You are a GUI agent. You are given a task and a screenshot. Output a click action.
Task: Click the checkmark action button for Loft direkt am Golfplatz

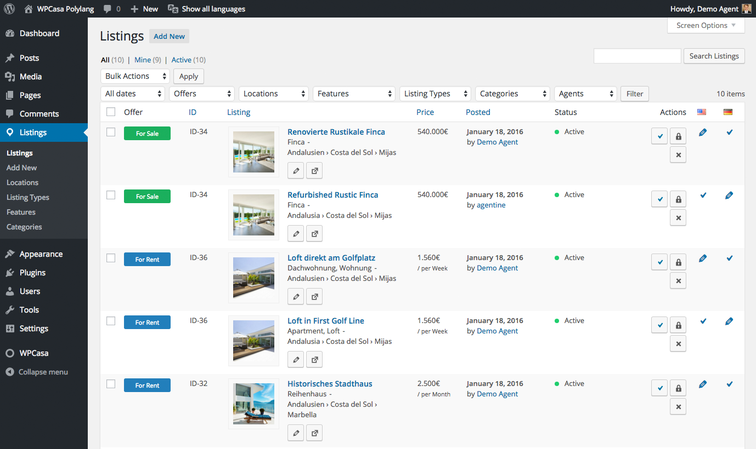(x=659, y=262)
